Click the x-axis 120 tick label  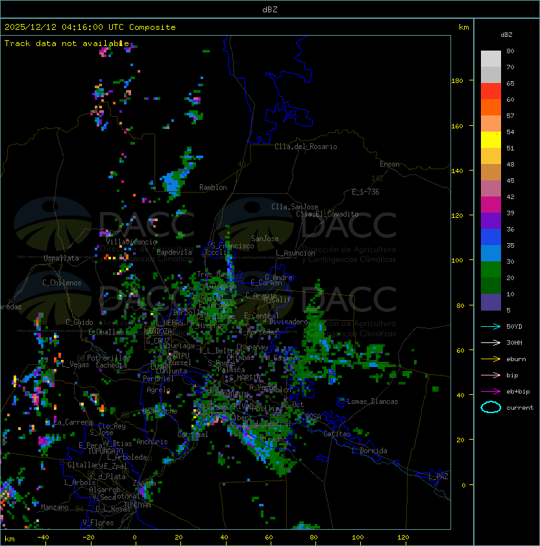[x=403, y=538]
